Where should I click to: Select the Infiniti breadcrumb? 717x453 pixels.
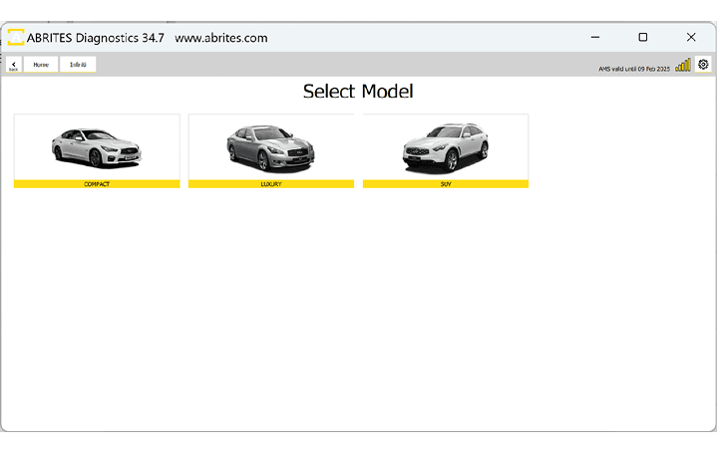pos(78,65)
